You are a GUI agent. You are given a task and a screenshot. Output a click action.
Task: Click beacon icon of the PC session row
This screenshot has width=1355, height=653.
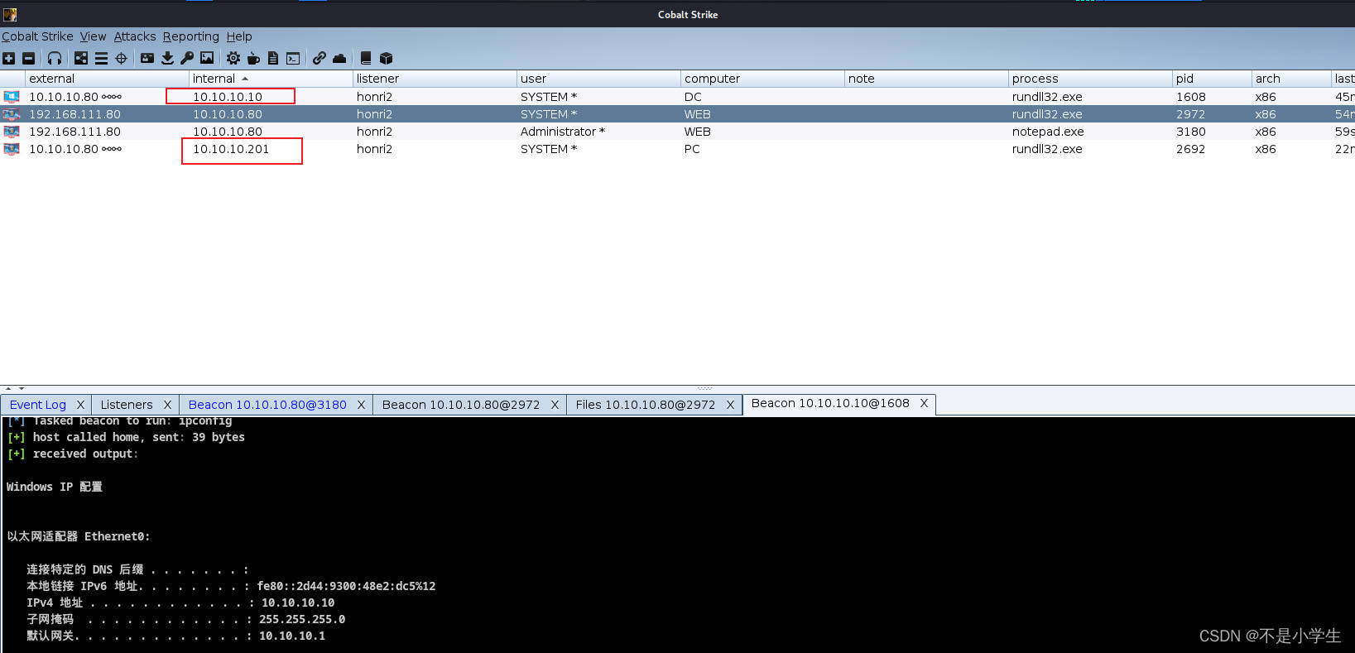12,149
